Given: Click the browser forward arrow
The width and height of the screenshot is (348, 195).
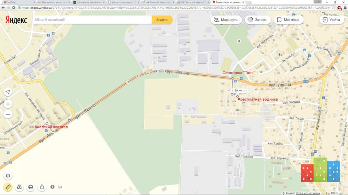Looking at the screenshot, I should [x=8, y=8].
